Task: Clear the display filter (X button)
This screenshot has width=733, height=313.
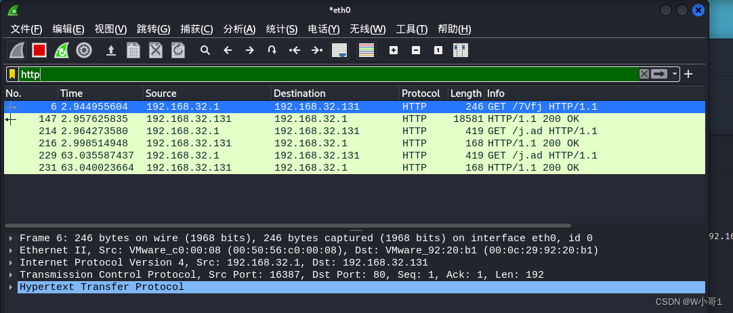Action: [x=644, y=74]
